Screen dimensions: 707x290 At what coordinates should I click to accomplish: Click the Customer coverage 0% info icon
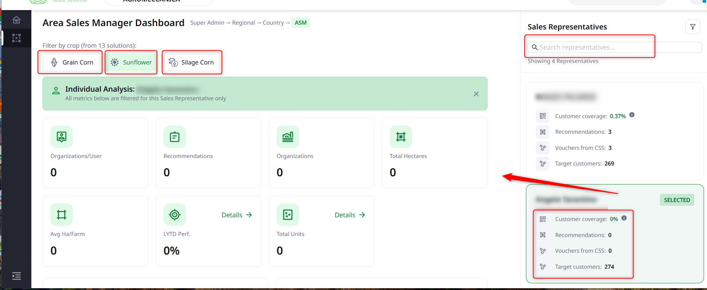624,218
